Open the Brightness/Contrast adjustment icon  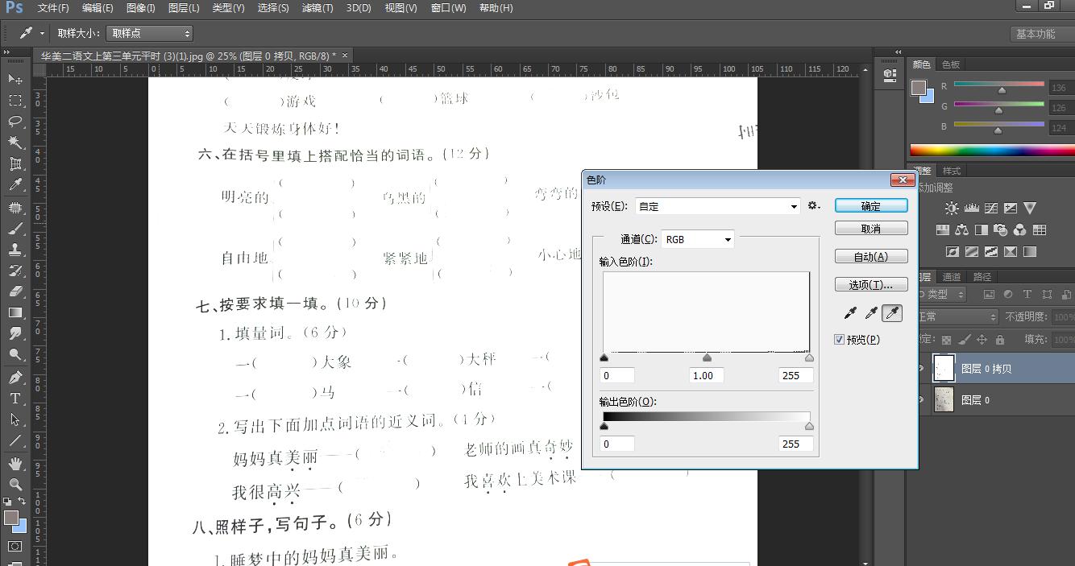[x=952, y=208]
